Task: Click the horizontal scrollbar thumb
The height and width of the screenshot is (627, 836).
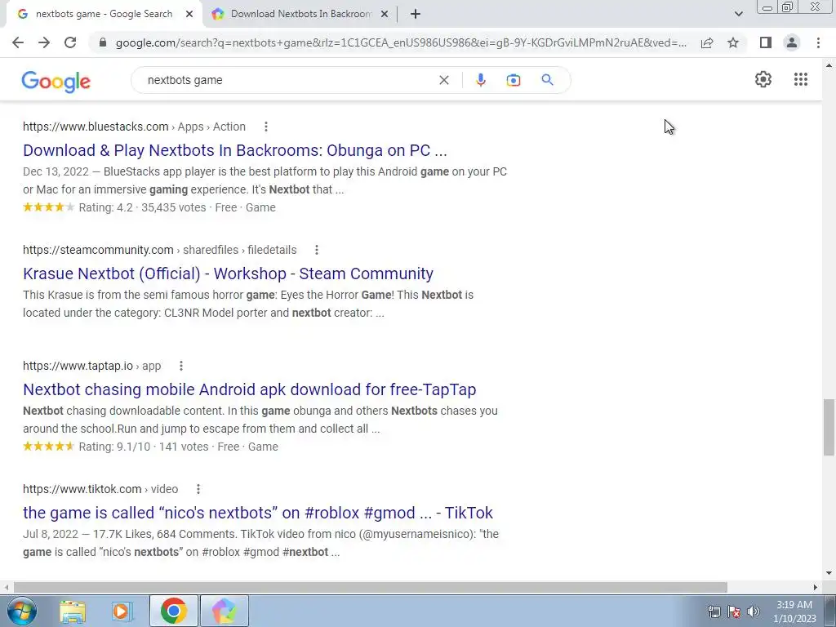Action: coord(371,587)
